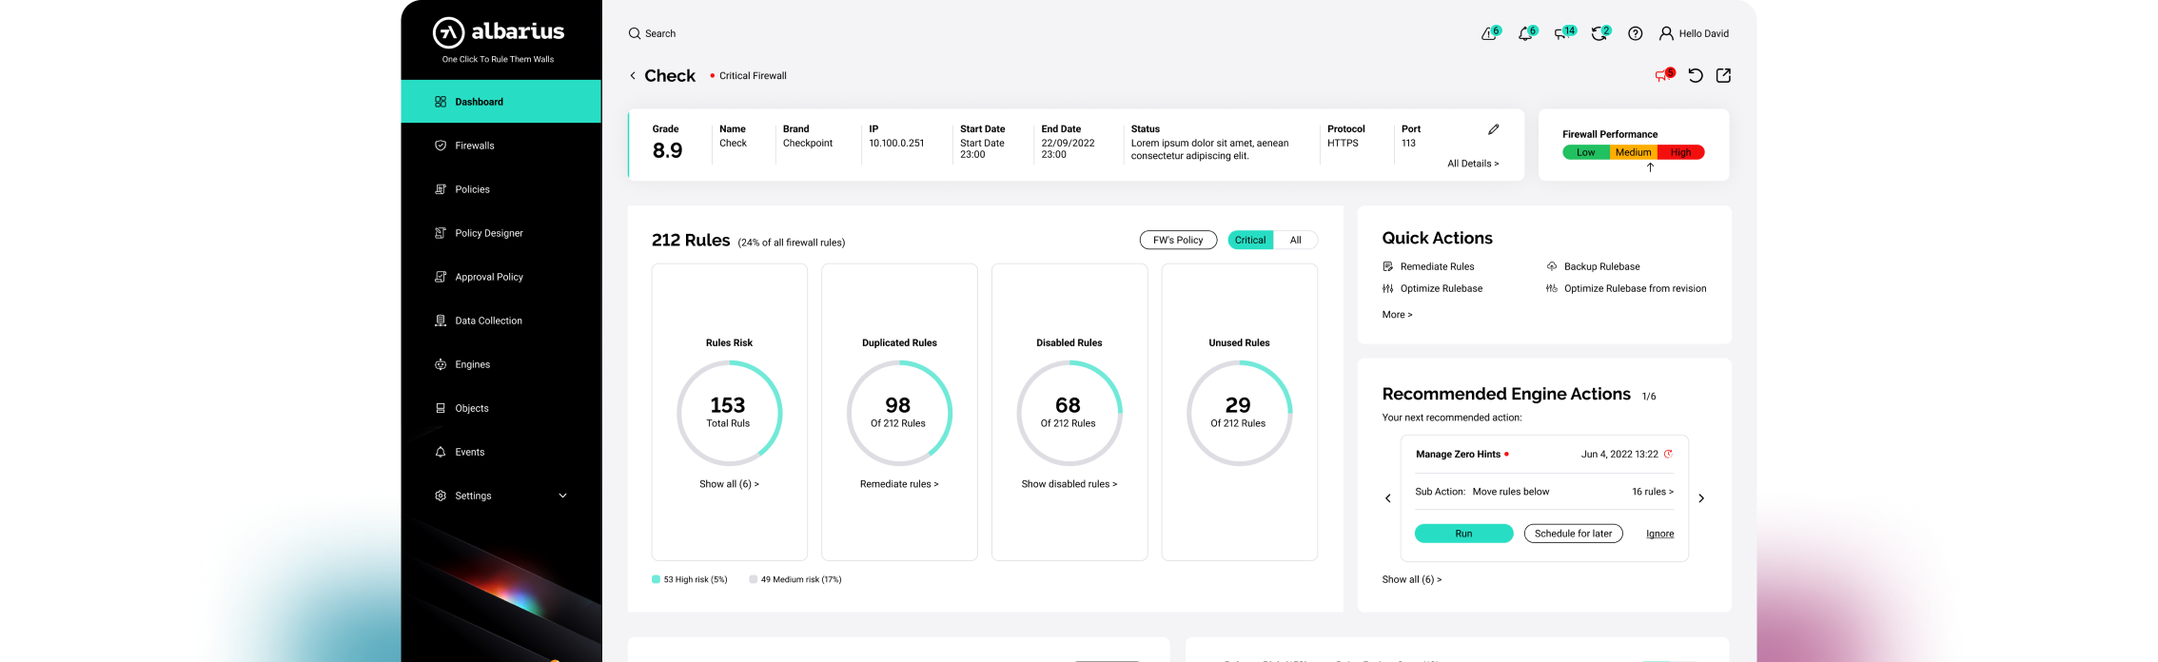Click the Backup Rulebase cloud icon

tap(1552, 266)
